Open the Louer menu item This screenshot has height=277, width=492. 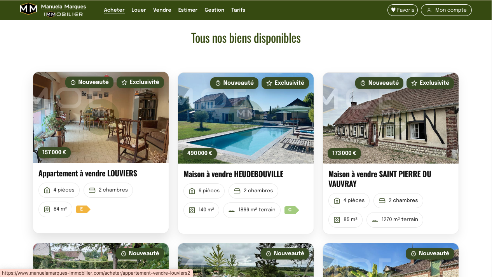(x=139, y=10)
